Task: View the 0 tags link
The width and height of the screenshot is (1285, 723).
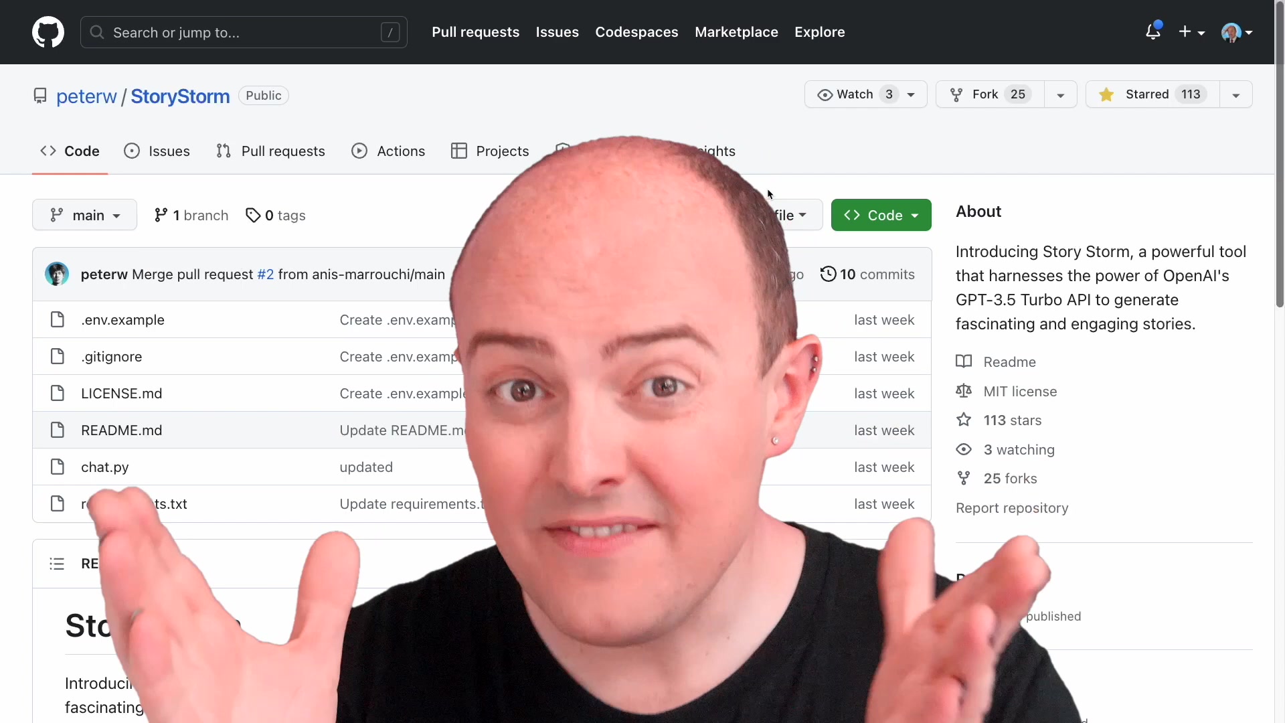Action: point(276,216)
